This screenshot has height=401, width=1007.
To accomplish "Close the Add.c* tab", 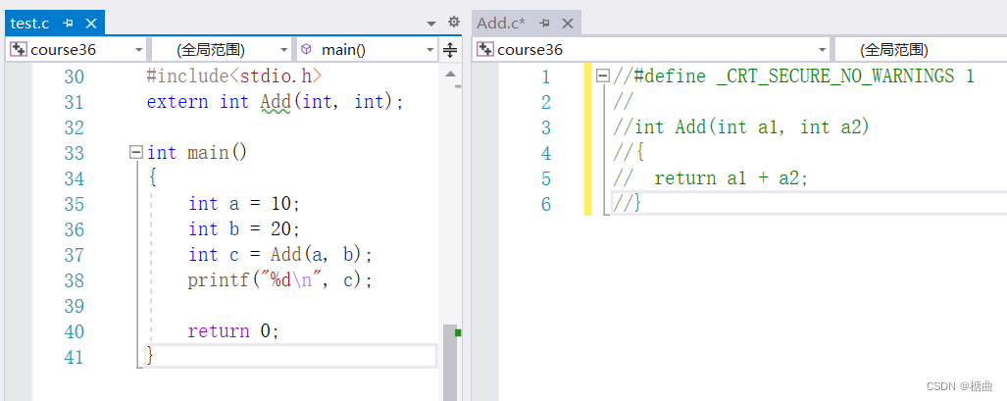I will click(x=567, y=24).
